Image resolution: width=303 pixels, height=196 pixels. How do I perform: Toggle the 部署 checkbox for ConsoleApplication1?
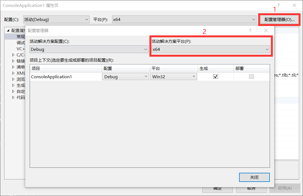pyautogui.click(x=252, y=77)
